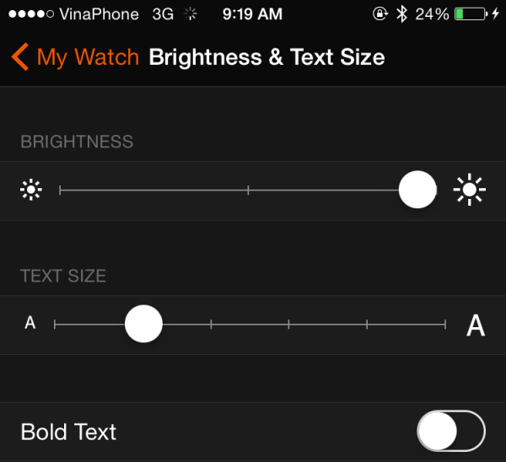
Task: Tap the Brightness & Text Size title
Action: 266,57
